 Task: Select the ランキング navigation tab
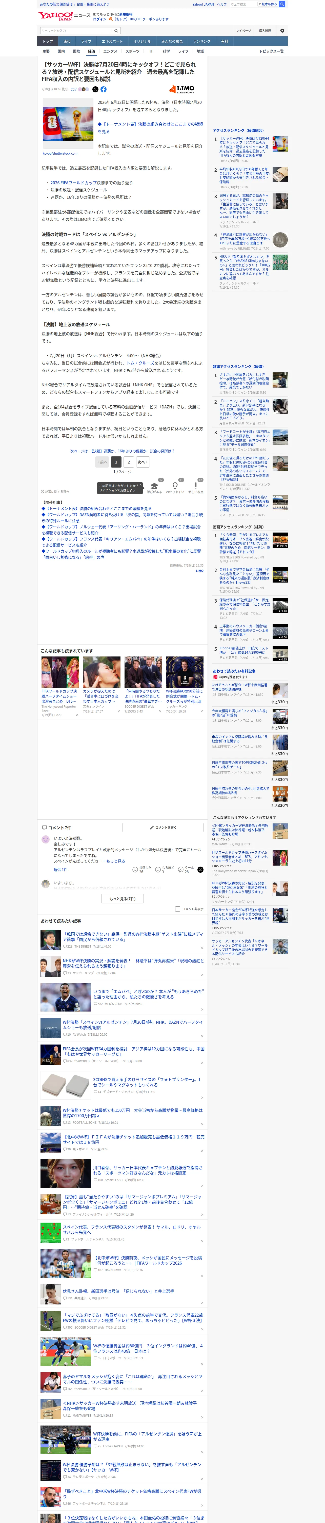coord(202,41)
